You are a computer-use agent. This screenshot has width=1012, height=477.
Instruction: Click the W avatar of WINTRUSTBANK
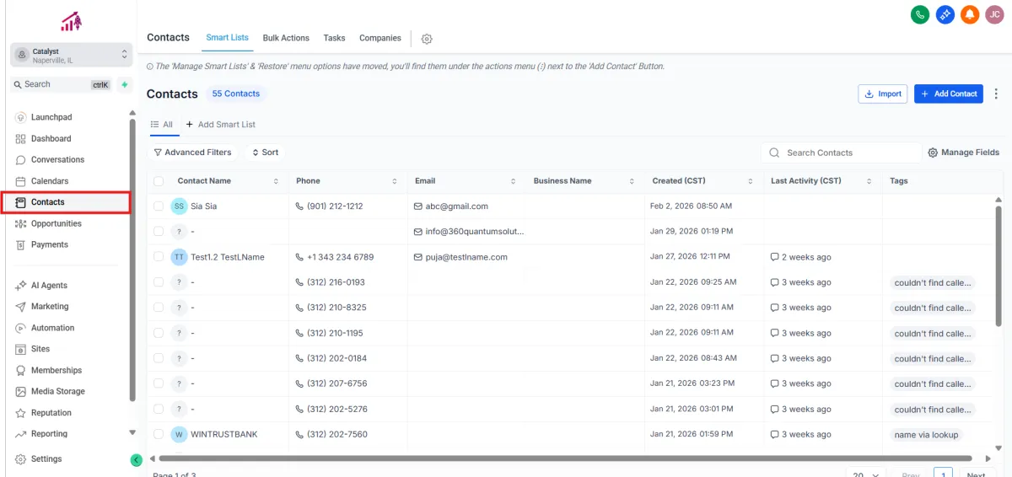[x=179, y=435]
